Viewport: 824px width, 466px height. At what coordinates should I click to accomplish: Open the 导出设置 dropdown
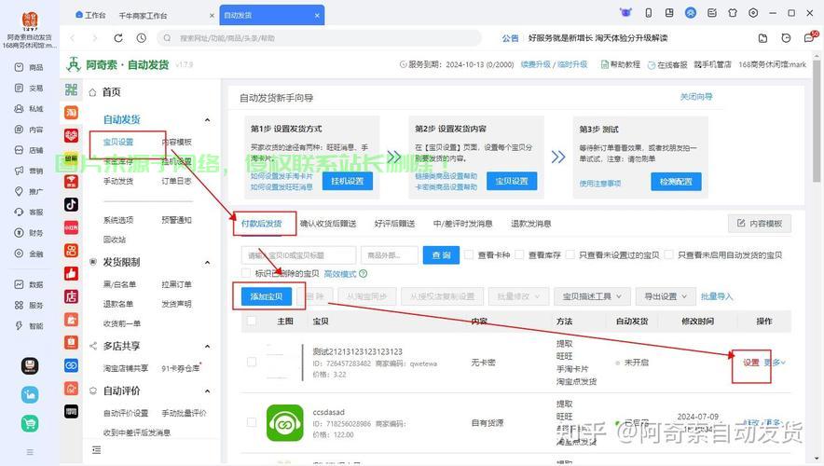(666, 296)
